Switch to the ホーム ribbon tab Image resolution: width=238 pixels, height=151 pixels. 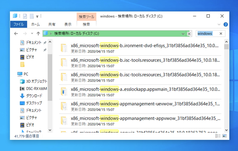[35, 24]
